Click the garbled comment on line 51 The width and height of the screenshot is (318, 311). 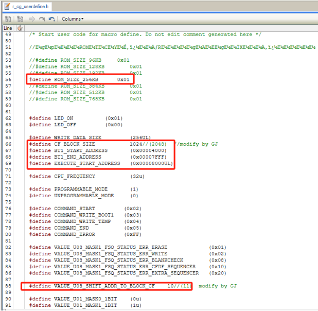172,47
